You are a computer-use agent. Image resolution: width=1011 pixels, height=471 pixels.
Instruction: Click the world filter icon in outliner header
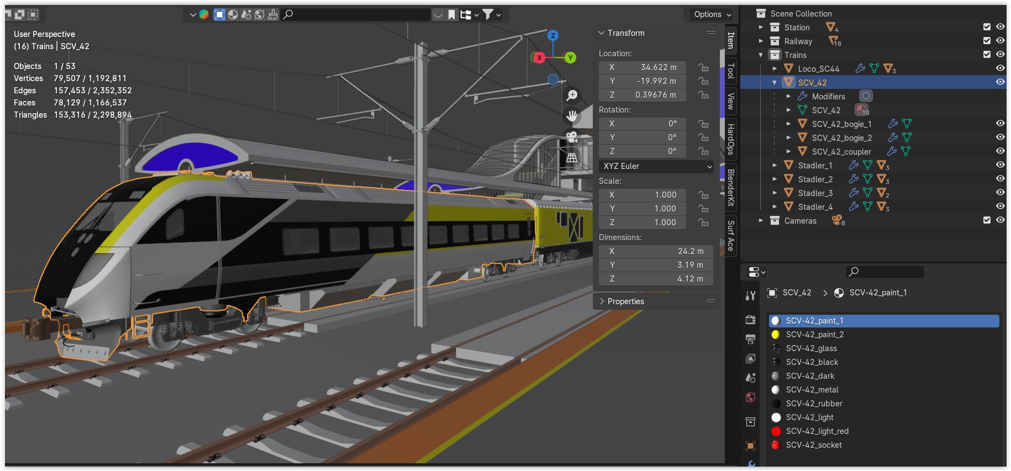[259, 14]
